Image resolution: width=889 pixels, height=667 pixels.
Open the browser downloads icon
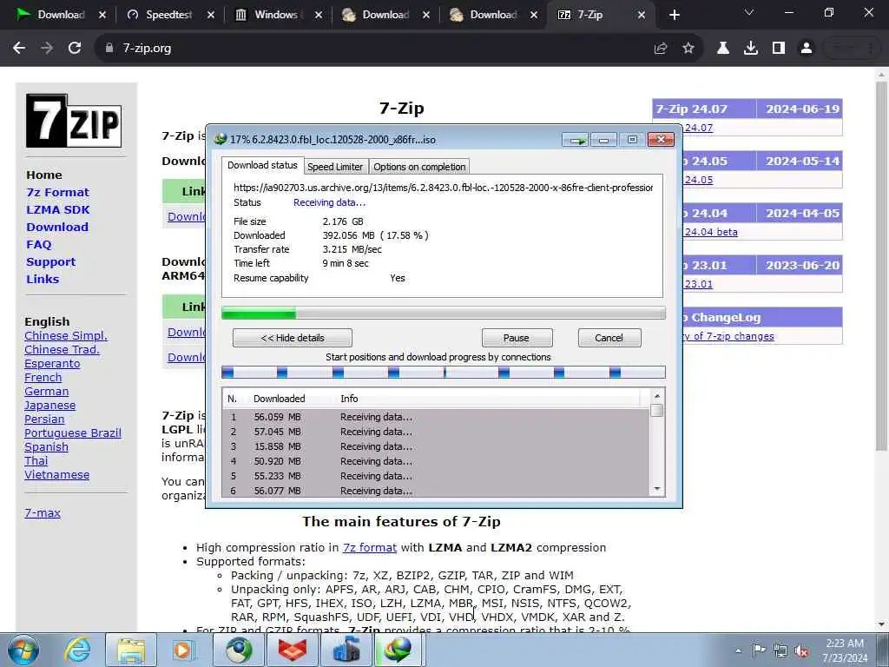point(751,49)
